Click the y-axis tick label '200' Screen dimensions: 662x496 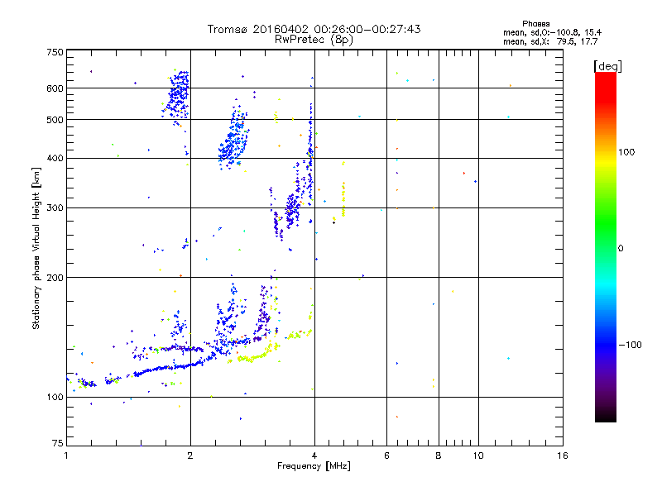point(55,278)
